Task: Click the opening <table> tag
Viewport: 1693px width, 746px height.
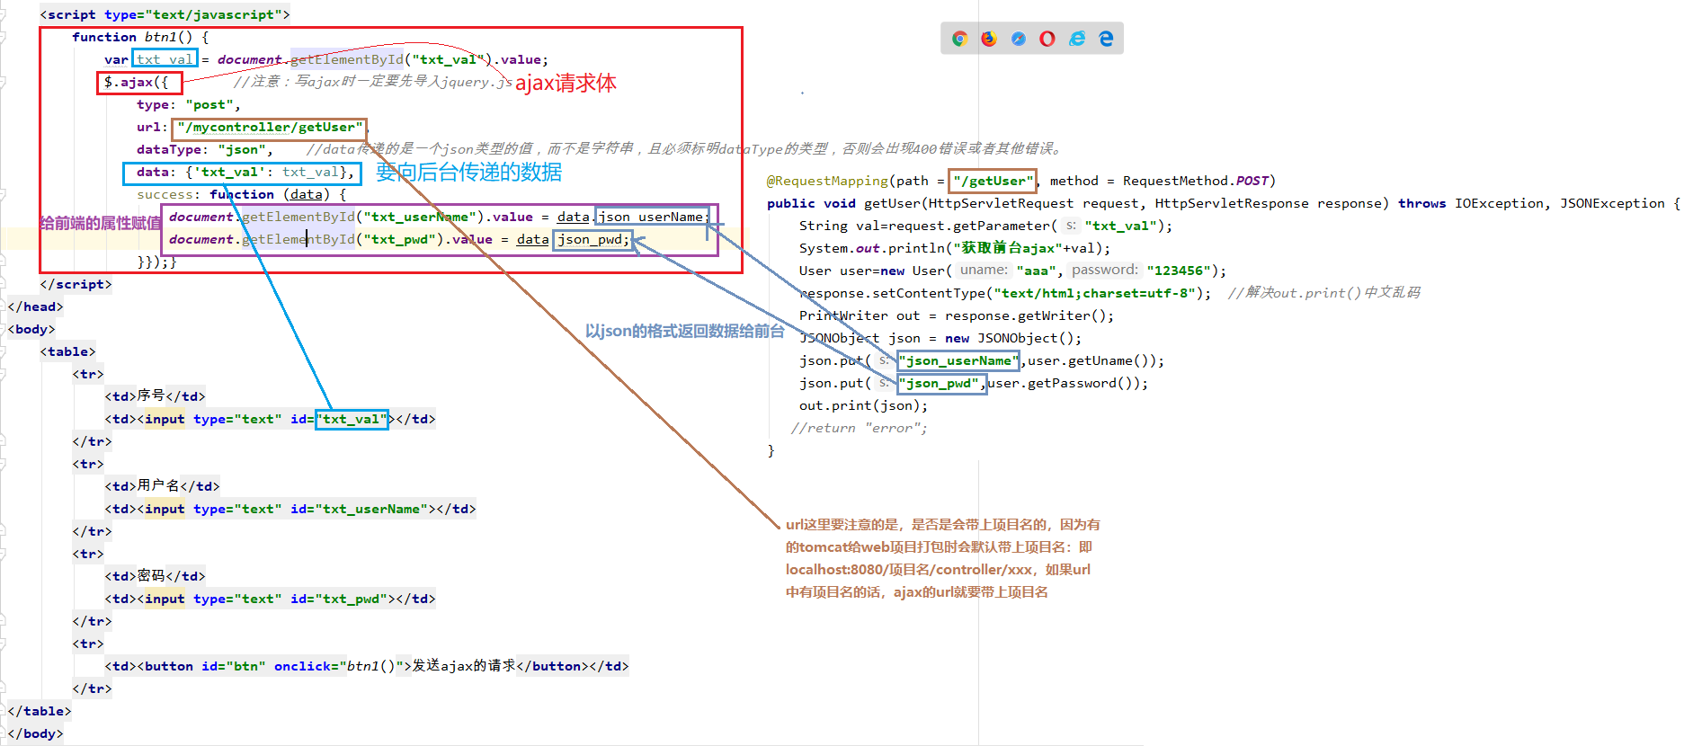Action: pyautogui.click(x=67, y=352)
